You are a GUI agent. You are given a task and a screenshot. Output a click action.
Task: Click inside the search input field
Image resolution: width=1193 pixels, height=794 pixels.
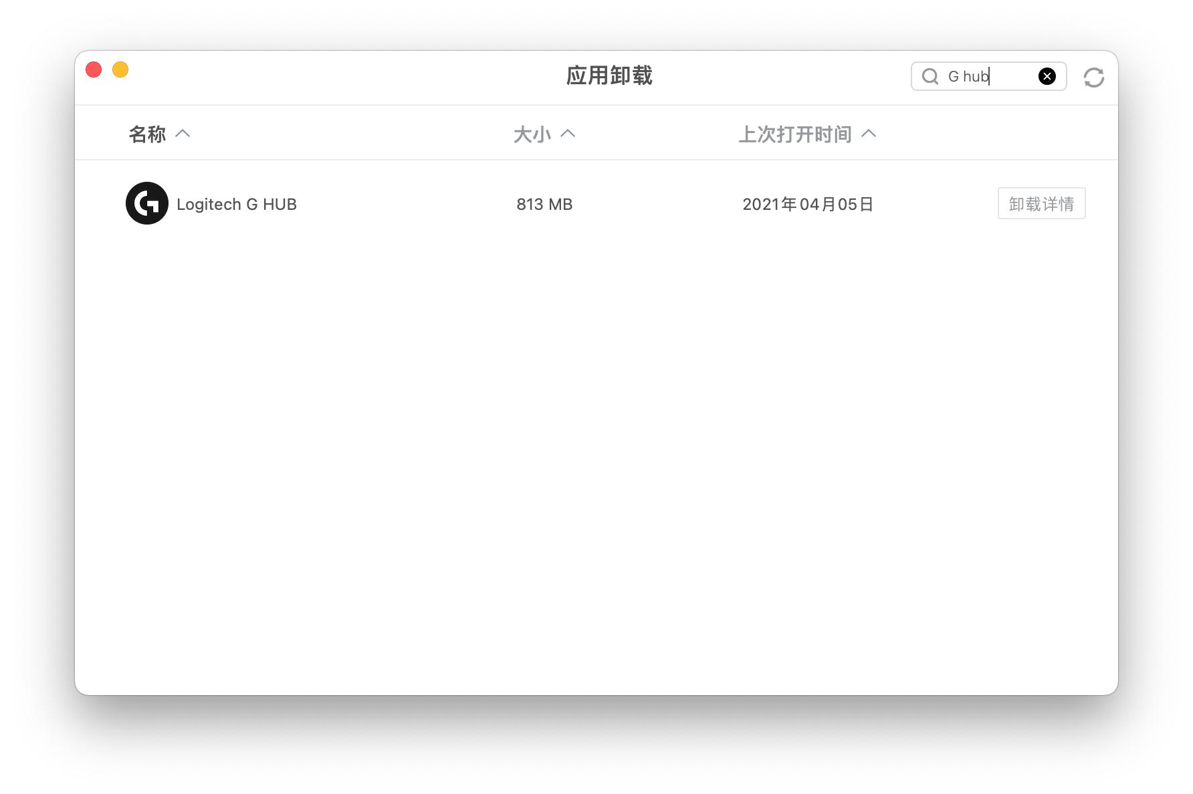click(983, 76)
